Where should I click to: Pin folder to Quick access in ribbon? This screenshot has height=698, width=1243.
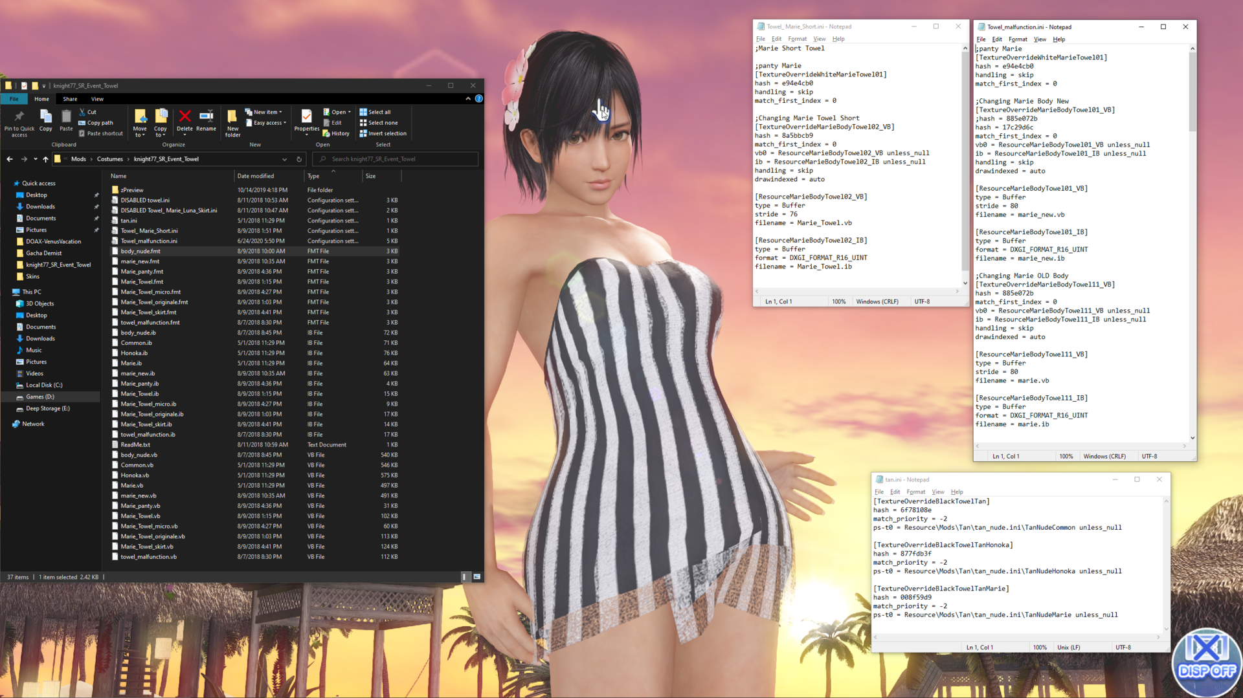tap(19, 122)
